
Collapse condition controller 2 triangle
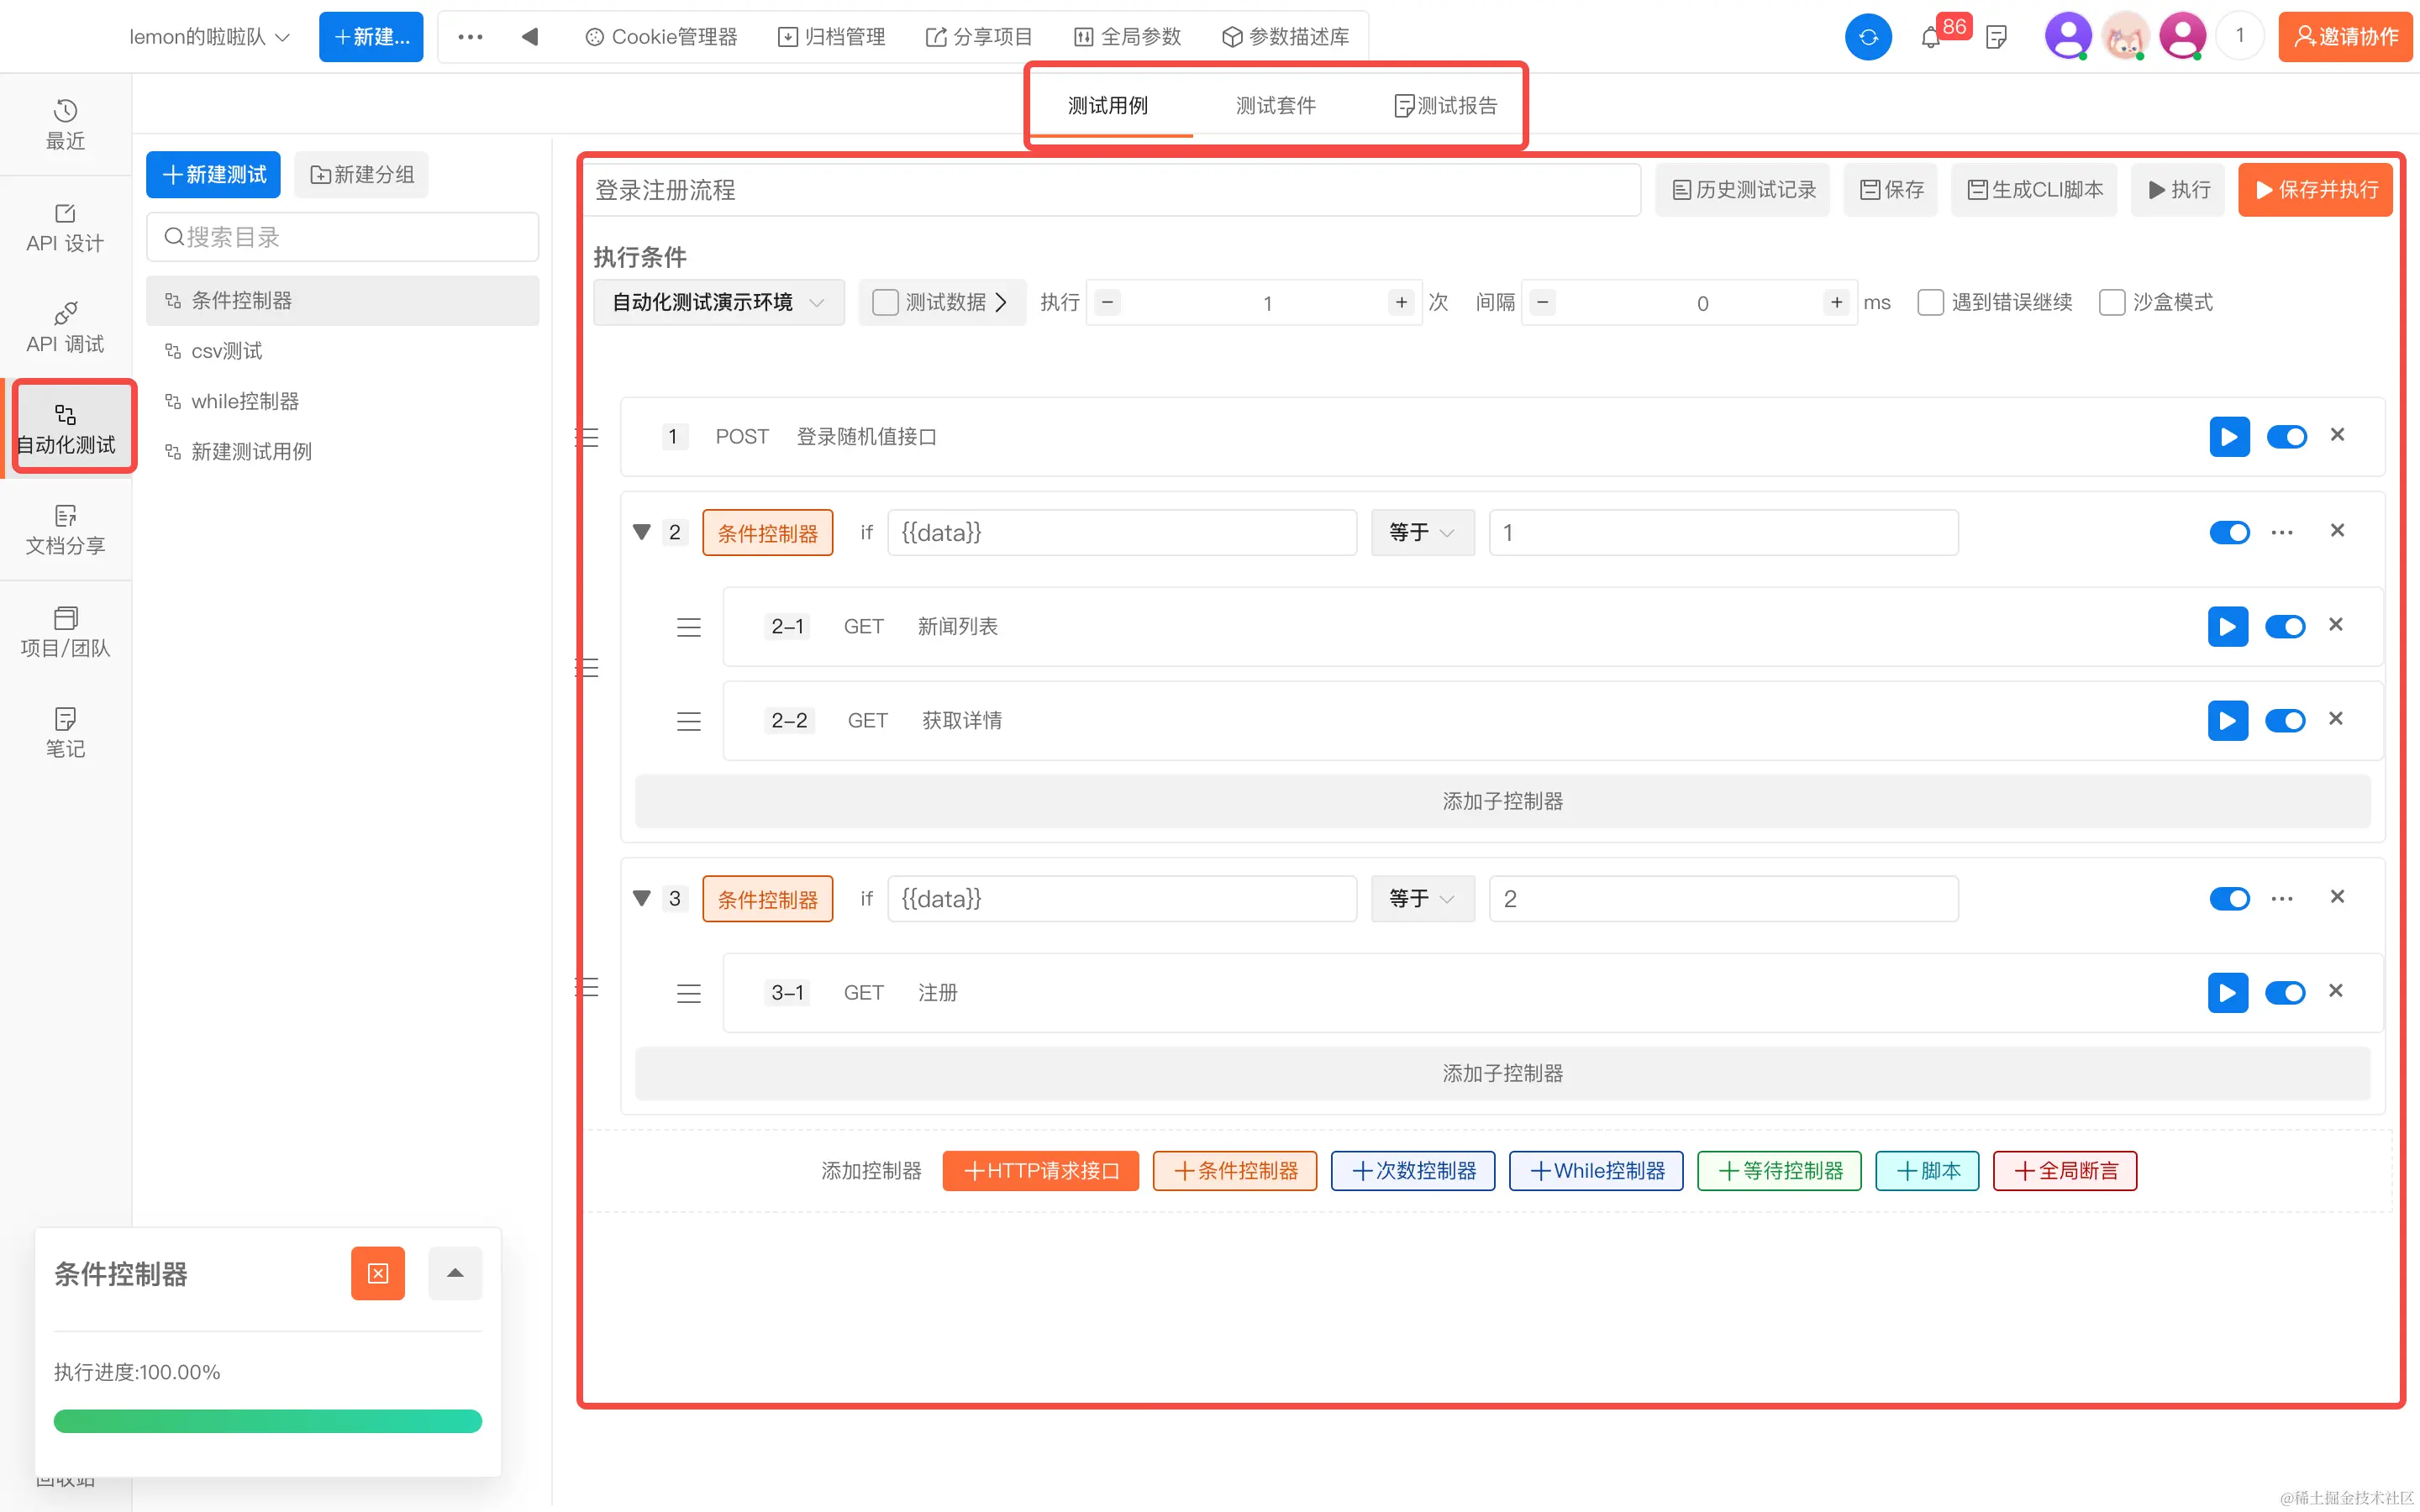[x=642, y=532]
